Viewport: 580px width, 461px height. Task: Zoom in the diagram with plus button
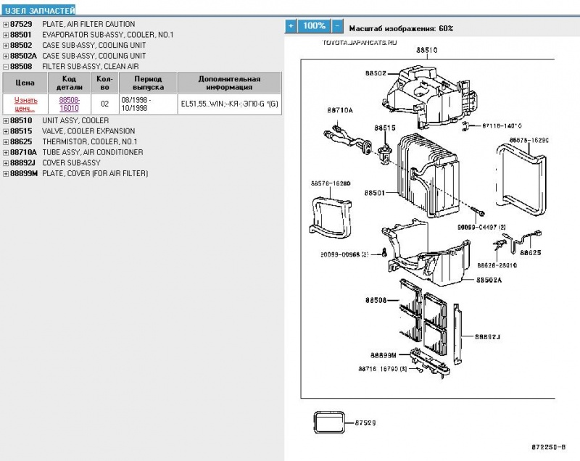[291, 25]
